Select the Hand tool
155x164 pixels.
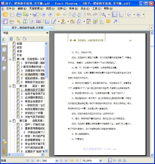(5, 21)
